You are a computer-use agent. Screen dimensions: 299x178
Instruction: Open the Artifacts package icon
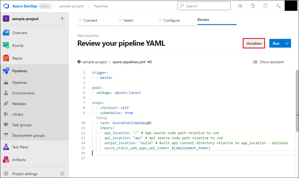6,160
